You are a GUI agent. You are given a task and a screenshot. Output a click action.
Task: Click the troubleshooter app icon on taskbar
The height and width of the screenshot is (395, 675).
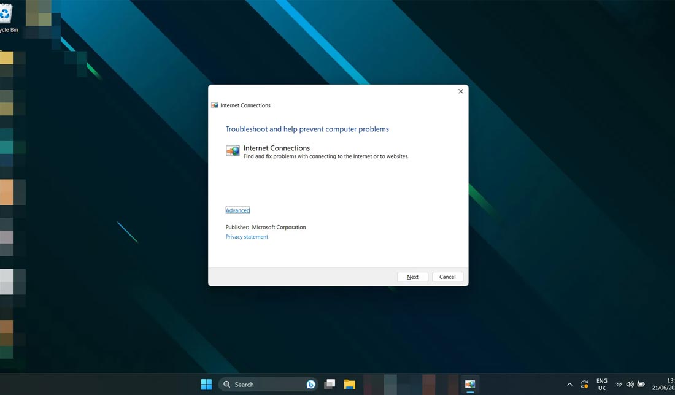tap(470, 385)
